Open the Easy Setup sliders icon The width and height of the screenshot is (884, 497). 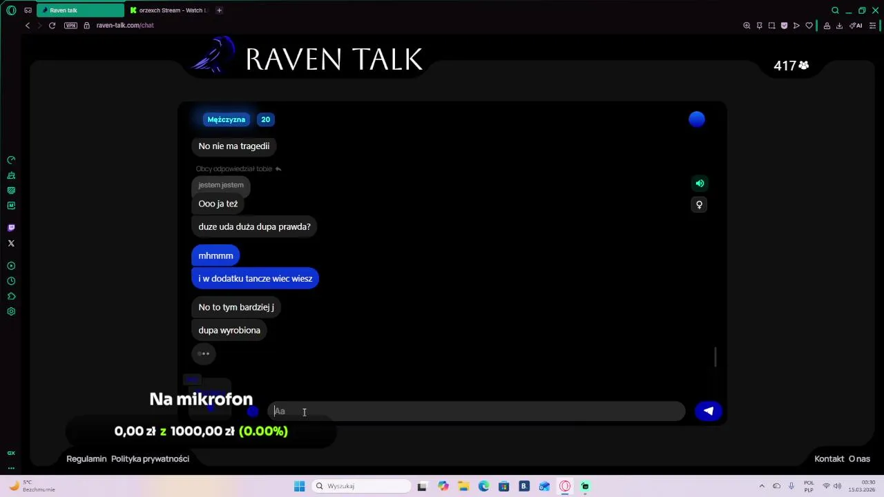[872, 26]
